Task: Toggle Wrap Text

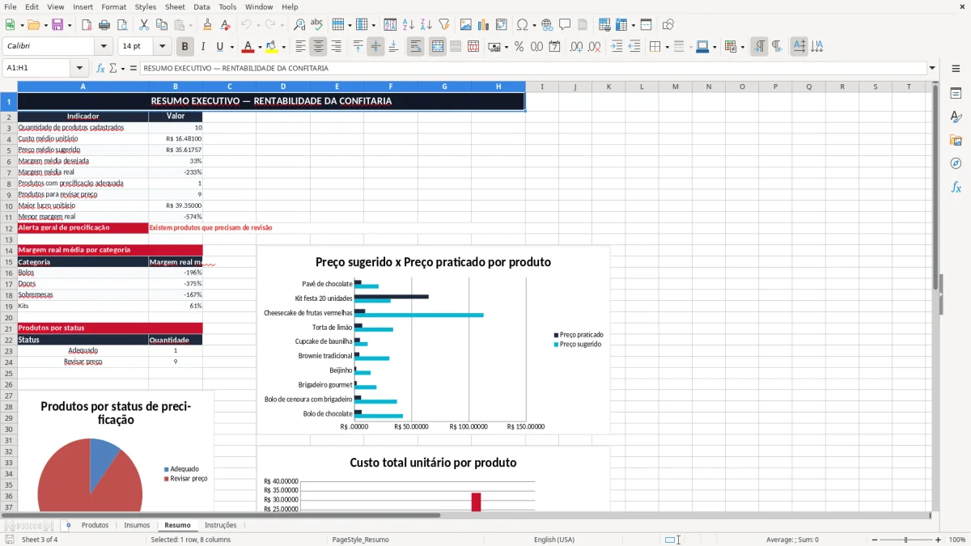Action: point(416,47)
